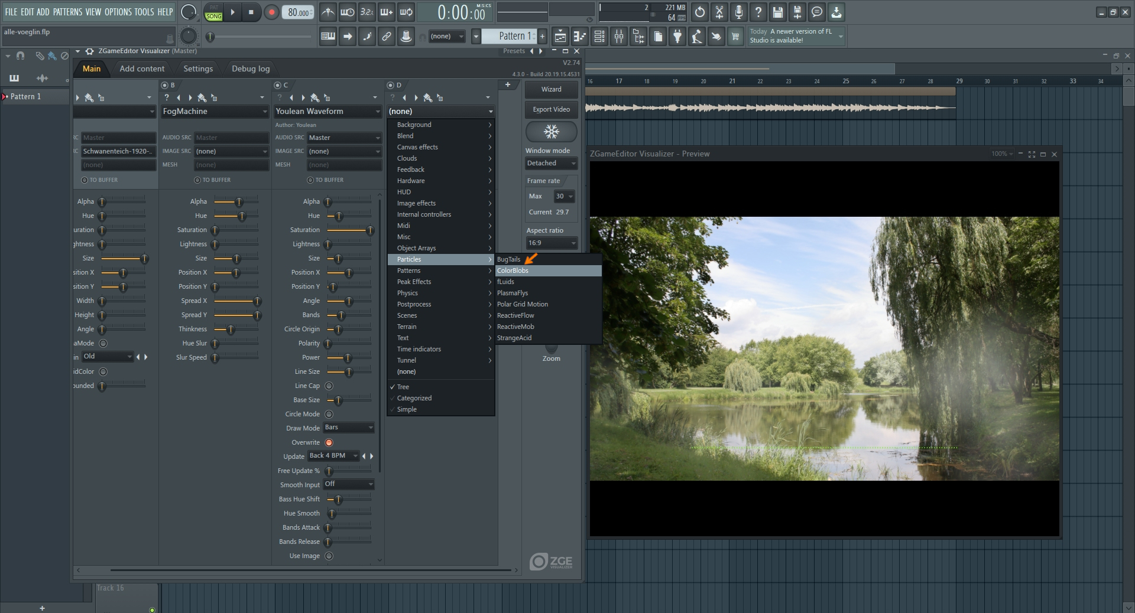The height and width of the screenshot is (613, 1135).
Task: Open the Aspect ratio 16:9 dropdown
Action: click(552, 243)
